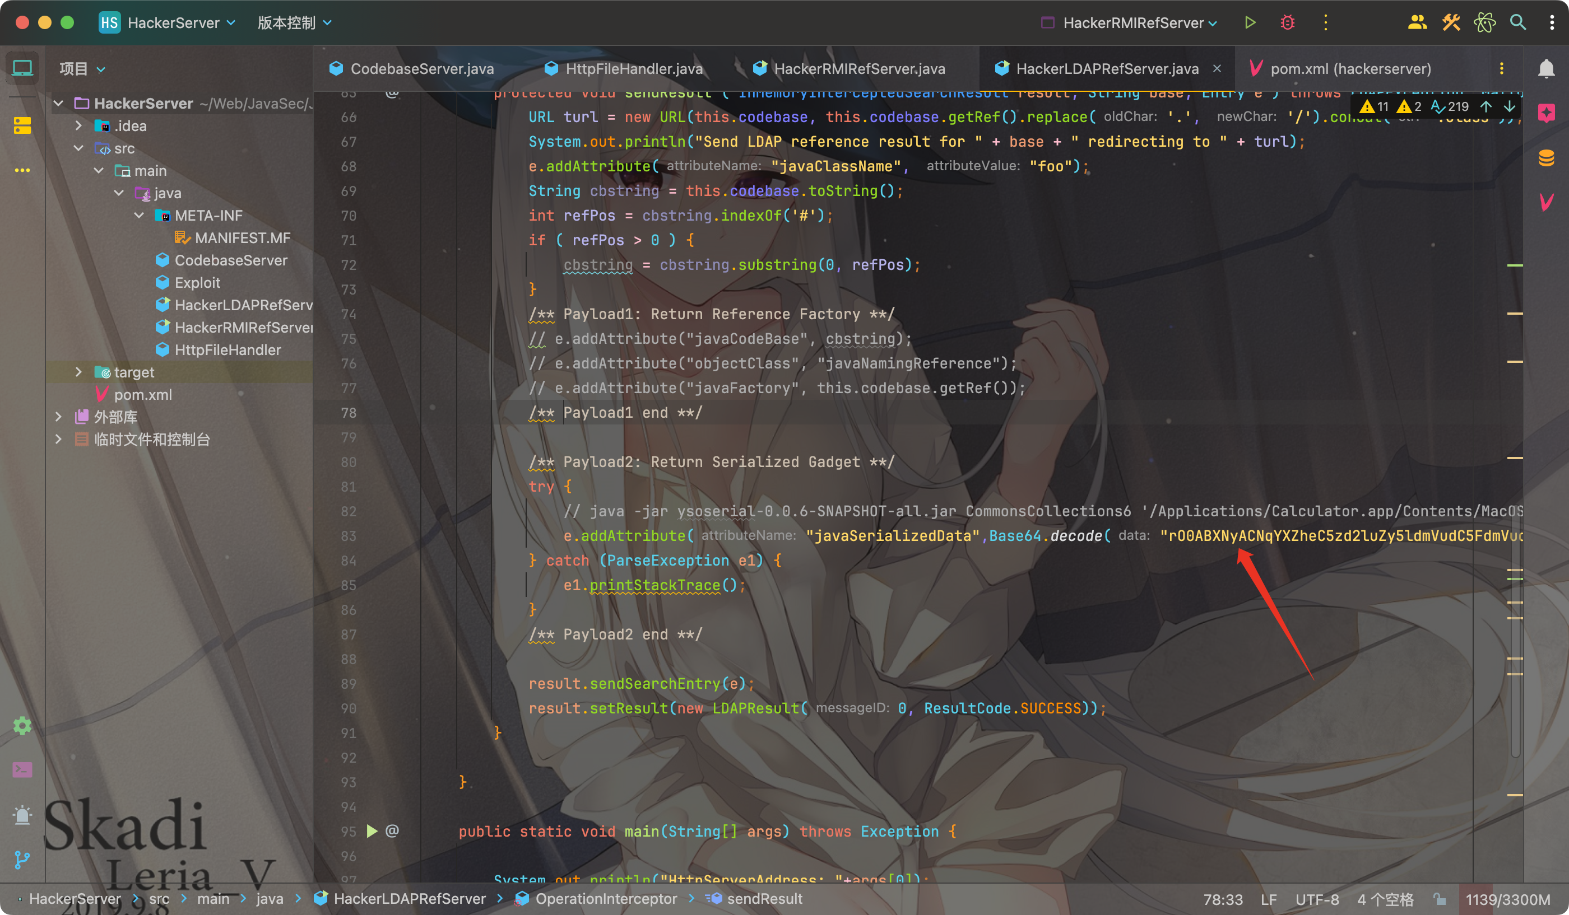Expand the target folder in project tree
The height and width of the screenshot is (915, 1569).
(x=78, y=372)
